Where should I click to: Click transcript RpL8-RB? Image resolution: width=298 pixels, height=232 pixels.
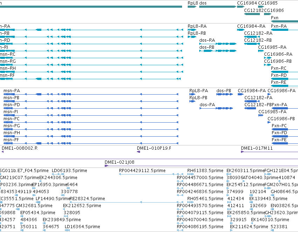point(197,33)
